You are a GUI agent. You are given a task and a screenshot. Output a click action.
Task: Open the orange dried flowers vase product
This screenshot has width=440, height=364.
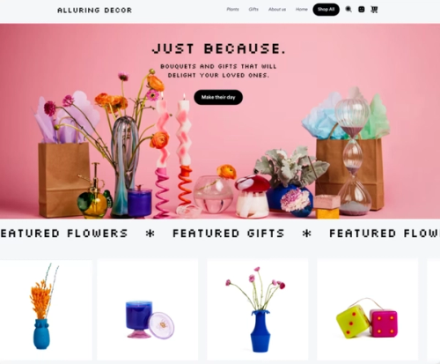pyautogui.click(x=46, y=309)
